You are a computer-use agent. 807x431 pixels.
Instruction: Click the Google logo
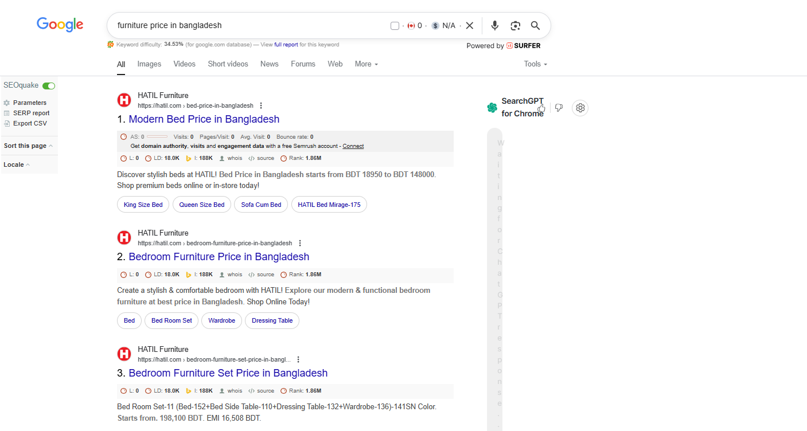60,24
